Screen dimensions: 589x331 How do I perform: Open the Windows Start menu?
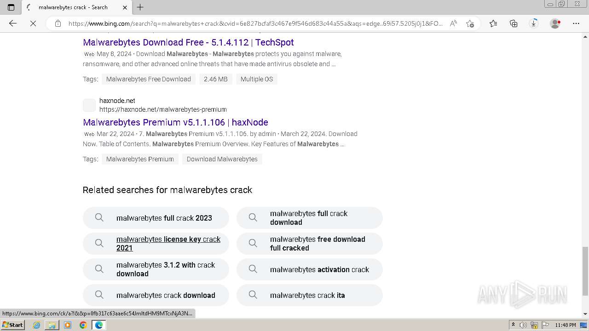pyautogui.click(x=12, y=325)
